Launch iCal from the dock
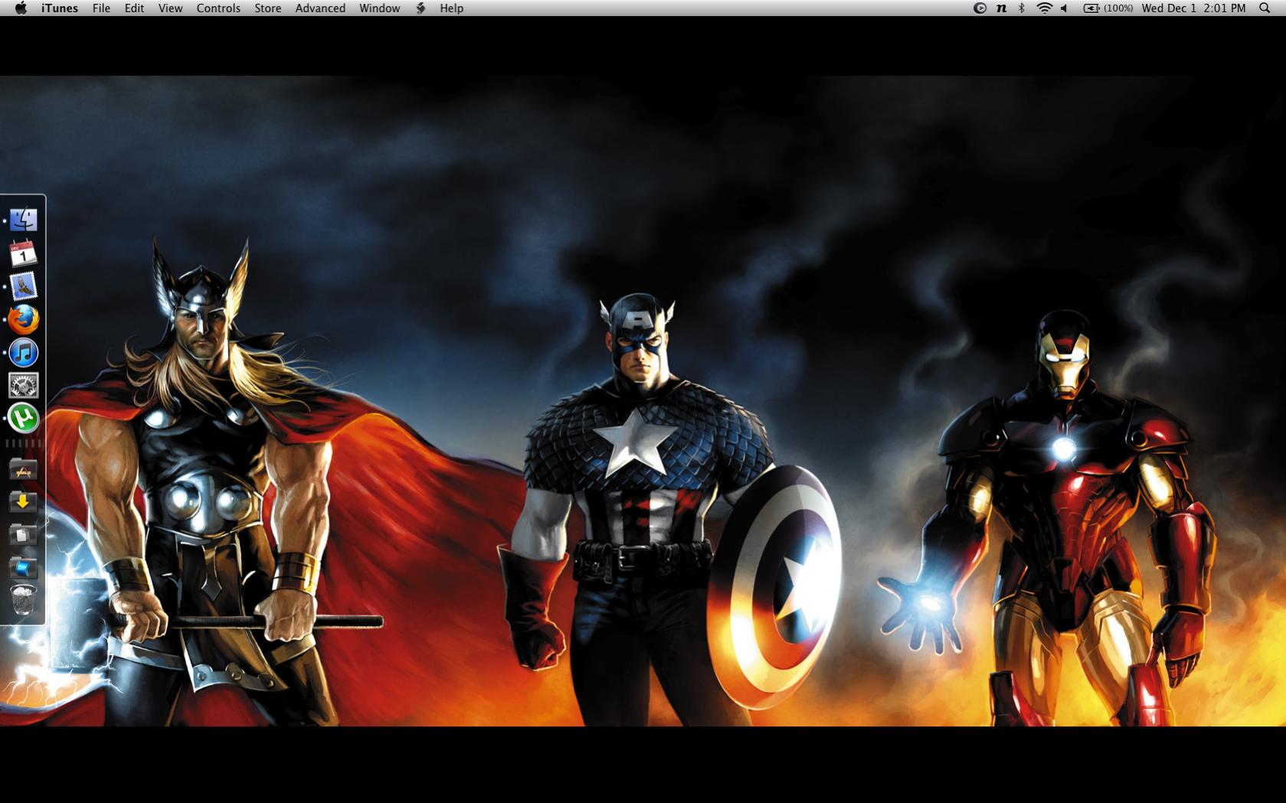The height and width of the screenshot is (803, 1286). tap(23, 253)
